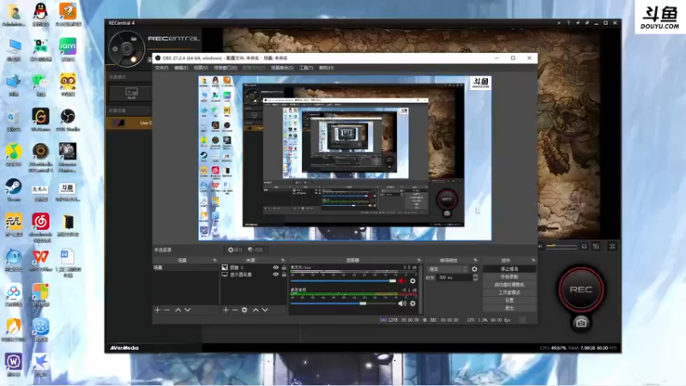
Task: Open the 编辑(E) menu in OBS
Action: click(x=181, y=68)
